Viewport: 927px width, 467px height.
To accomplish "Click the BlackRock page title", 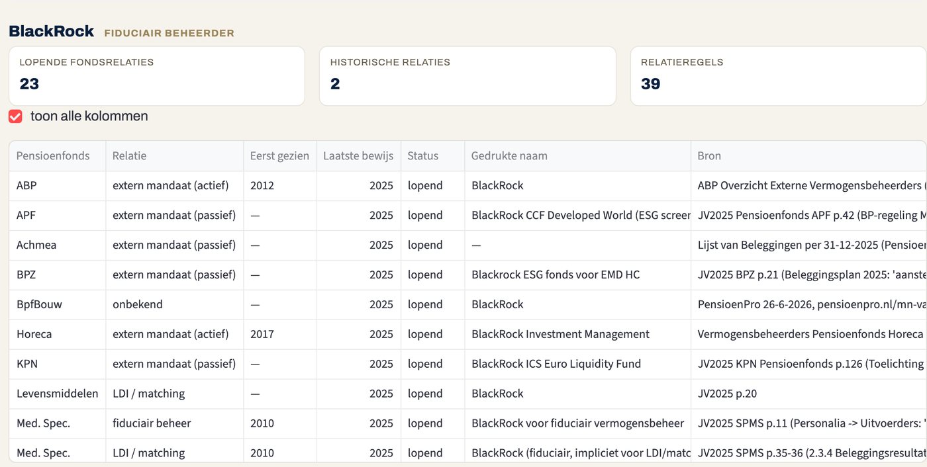I will (52, 31).
